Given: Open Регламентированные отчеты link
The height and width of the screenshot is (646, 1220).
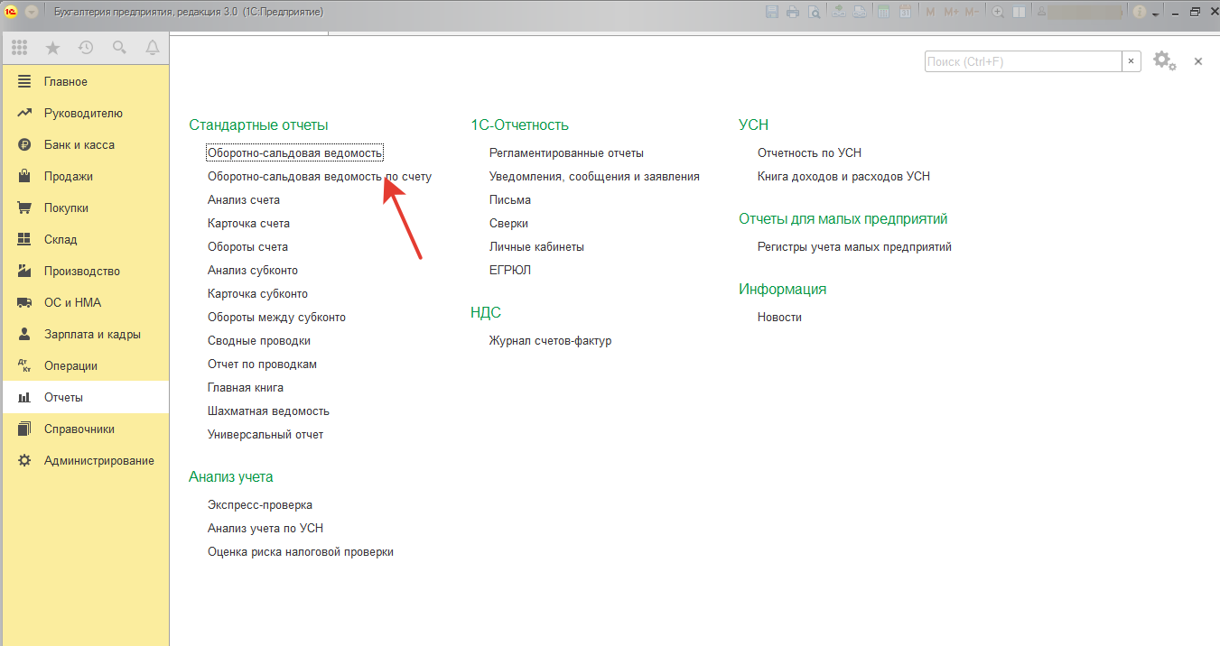Looking at the screenshot, I should pyautogui.click(x=566, y=152).
